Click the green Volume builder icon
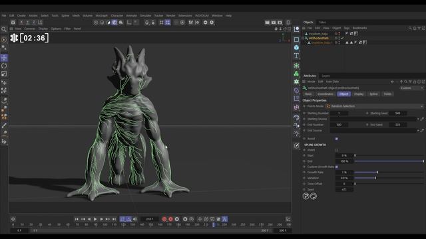The image size is (426, 239). pyautogui.click(x=296, y=74)
